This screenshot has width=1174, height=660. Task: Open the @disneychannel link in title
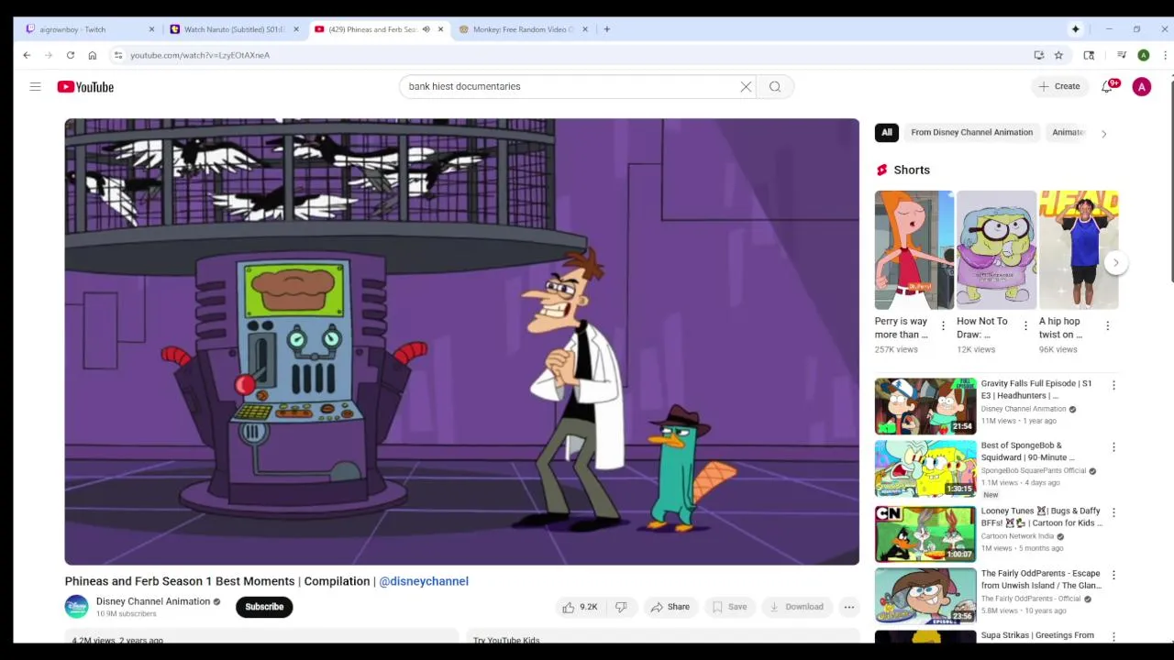tap(424, 581)
